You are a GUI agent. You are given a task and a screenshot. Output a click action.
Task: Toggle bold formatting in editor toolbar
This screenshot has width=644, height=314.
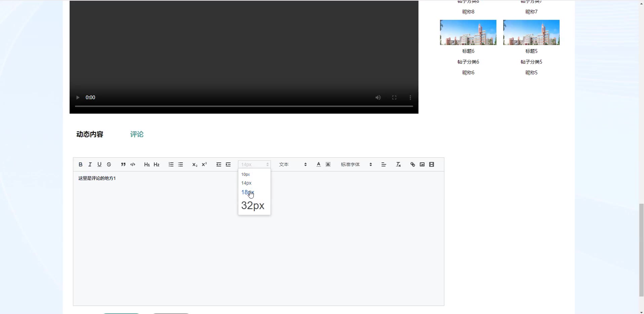80,164
